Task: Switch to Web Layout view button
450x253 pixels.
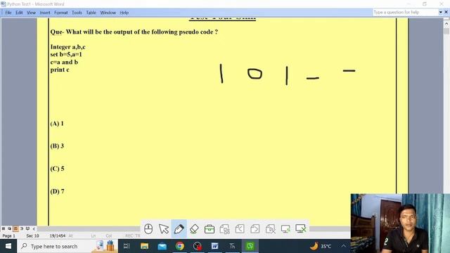Action: (x=9, y=228)
